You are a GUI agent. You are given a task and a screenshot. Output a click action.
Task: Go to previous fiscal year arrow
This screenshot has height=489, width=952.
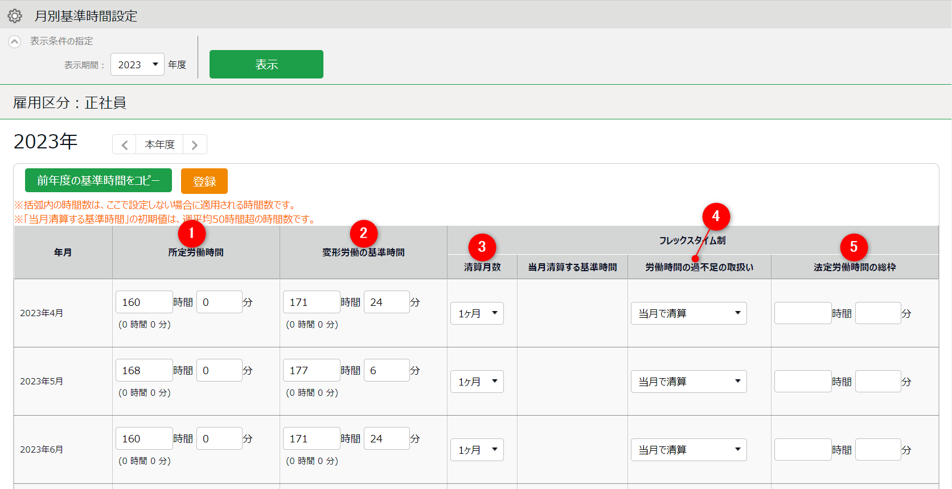pyautogui.click(x=124, y=145)
